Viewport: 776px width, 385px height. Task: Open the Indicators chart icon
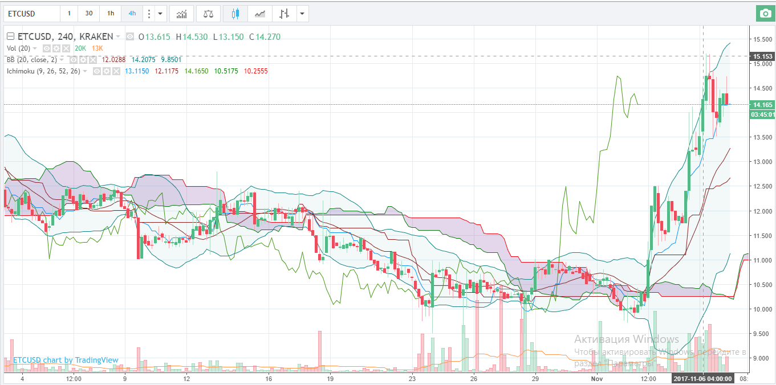(182, 14)
